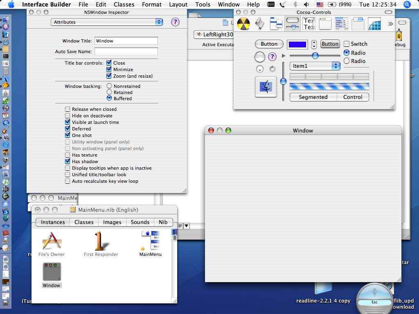Click the purple help button in Cocoa-Controls
The width and height of the screenshot is (419, 314).
click(x=272, y=56)
